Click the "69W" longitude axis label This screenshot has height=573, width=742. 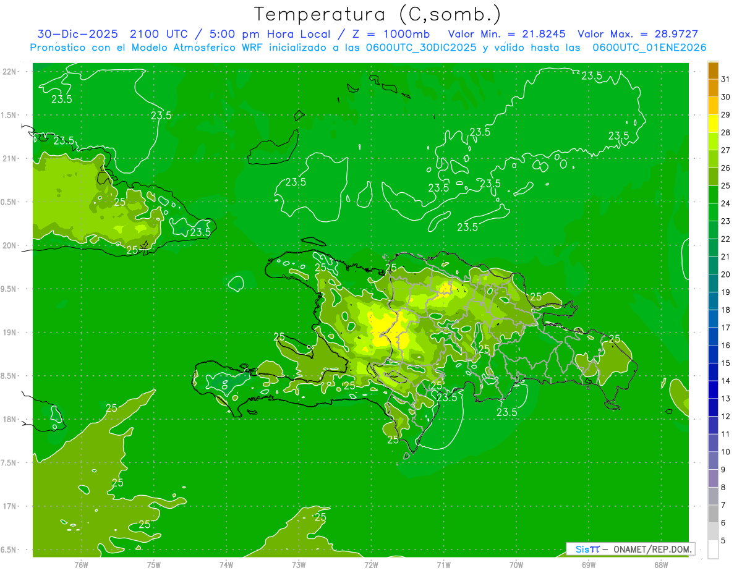(x=588, y=565)
